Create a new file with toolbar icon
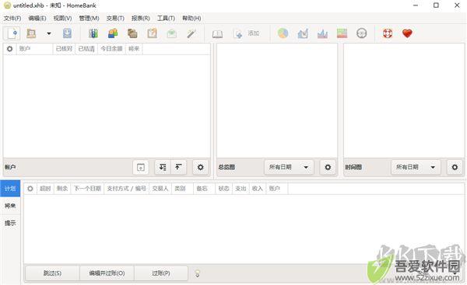Viewport: 467px width, 285px height. coord(12,33)
